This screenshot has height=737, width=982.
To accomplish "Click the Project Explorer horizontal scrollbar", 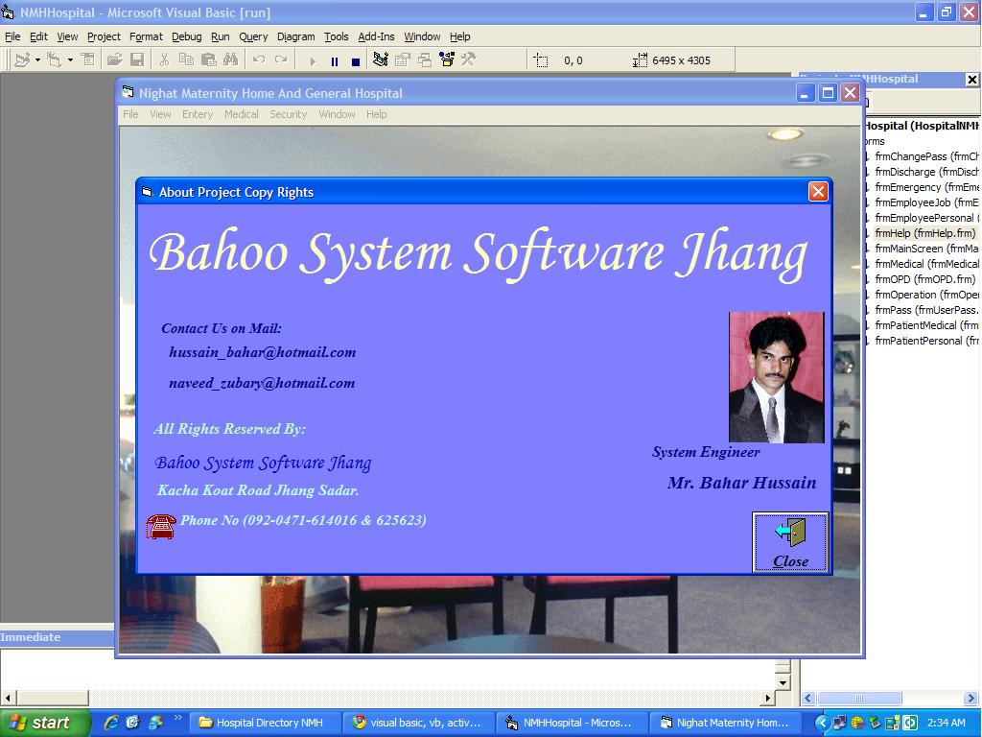I will click(x=888, y=699).
